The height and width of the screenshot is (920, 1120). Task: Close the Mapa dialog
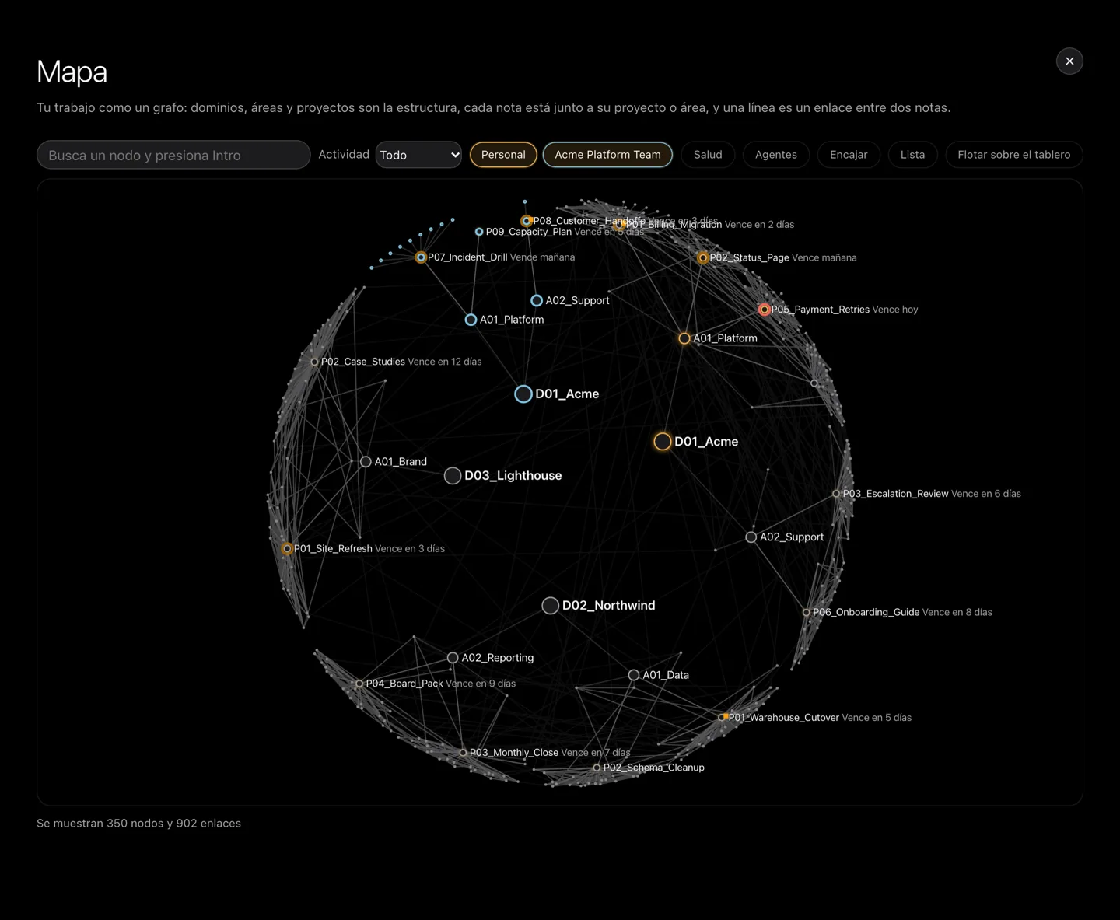1069,61
